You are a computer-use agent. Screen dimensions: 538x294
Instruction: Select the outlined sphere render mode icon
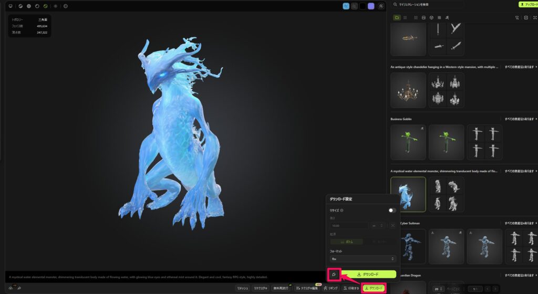pyautogui.click(x=37, y=6)
